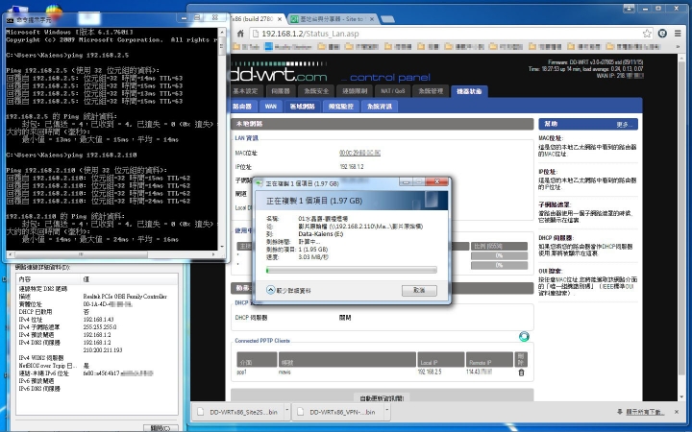The image size is (692, 432).
Task: Delete the ppp1 PPTP client with trash icon
Action: pos(521,372)
